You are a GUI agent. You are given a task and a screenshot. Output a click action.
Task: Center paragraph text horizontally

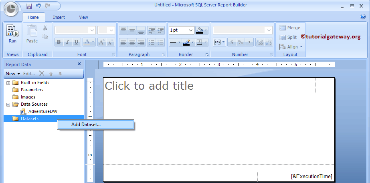click(x=132, y=42)
